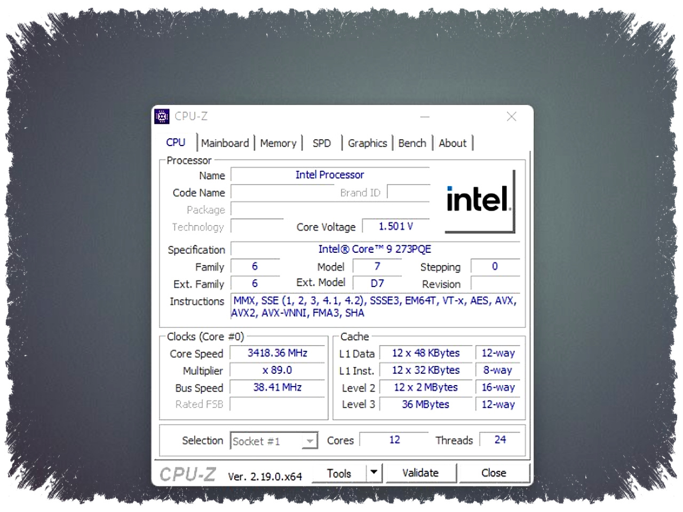Select the CPU tab

point(176,142)
